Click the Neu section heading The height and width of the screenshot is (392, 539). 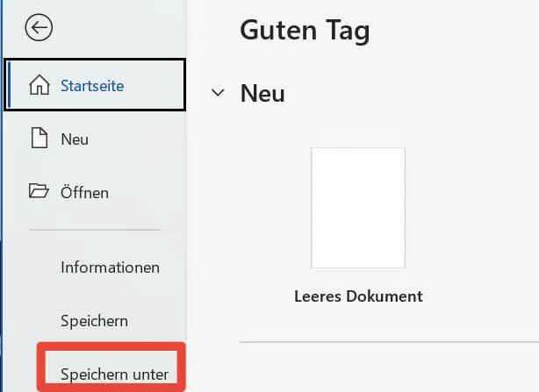pos(262,94)
